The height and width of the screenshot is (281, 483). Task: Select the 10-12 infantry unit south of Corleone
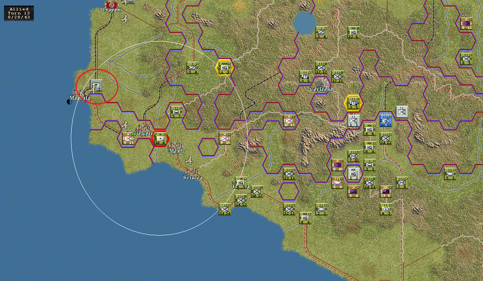coord(289,121)
